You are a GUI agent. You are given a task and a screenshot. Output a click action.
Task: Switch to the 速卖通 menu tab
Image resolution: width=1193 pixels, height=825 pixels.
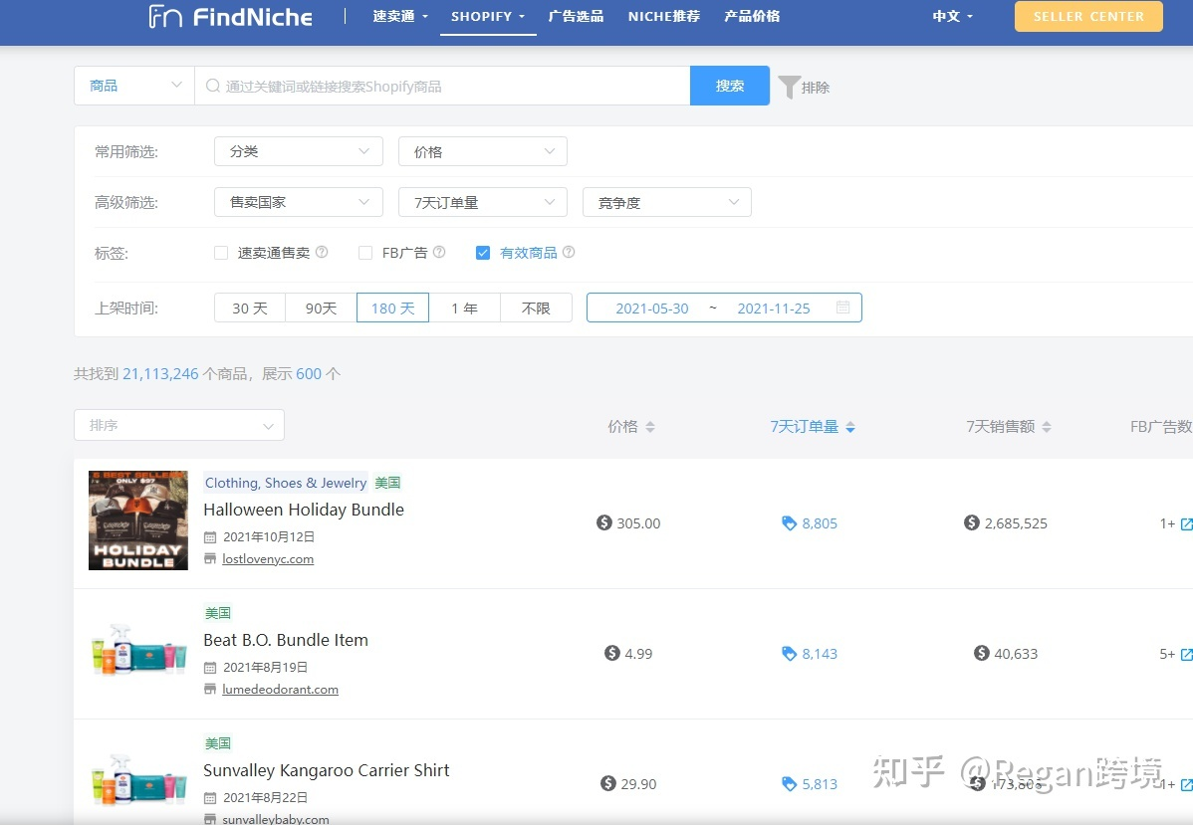click(x=393, y=16)
